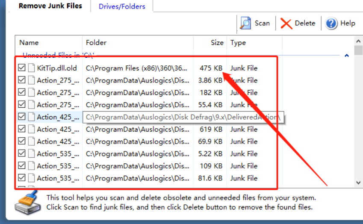Click the file icon in the 81.6 KB row
The width and height of the screenshot is (363, 224).
click(32, 178)
